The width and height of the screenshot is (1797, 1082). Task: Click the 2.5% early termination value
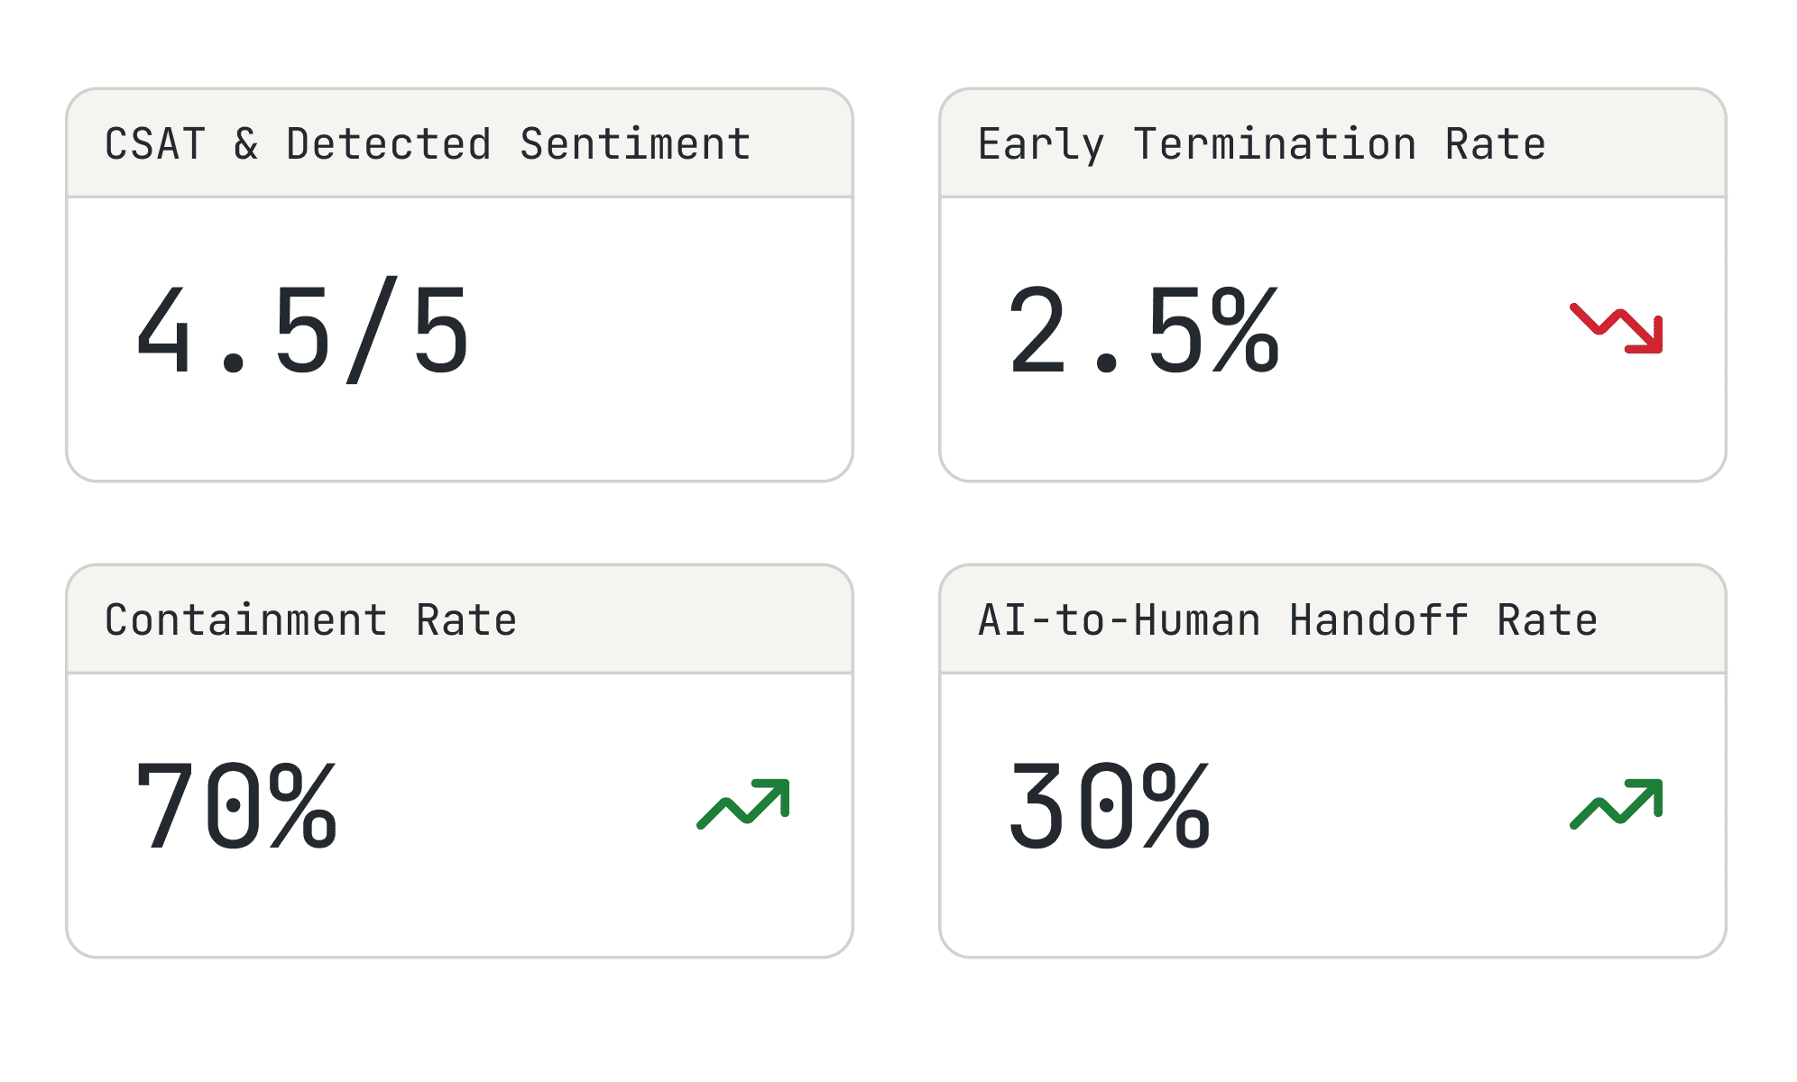1143,331
